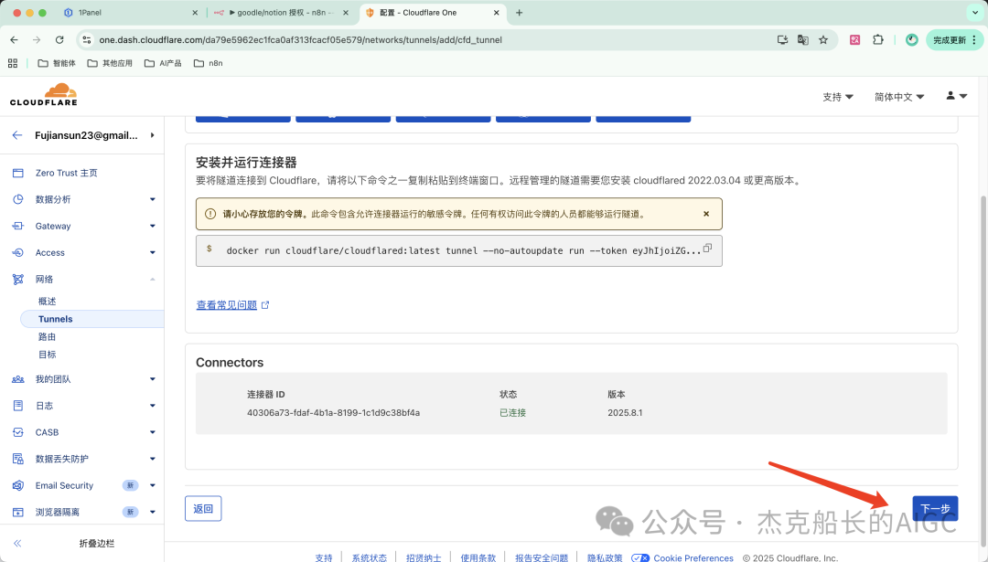The image size is (988, 562).
Task: Open the AI产品 bookmarks folder
Action: tap(163, 63)
